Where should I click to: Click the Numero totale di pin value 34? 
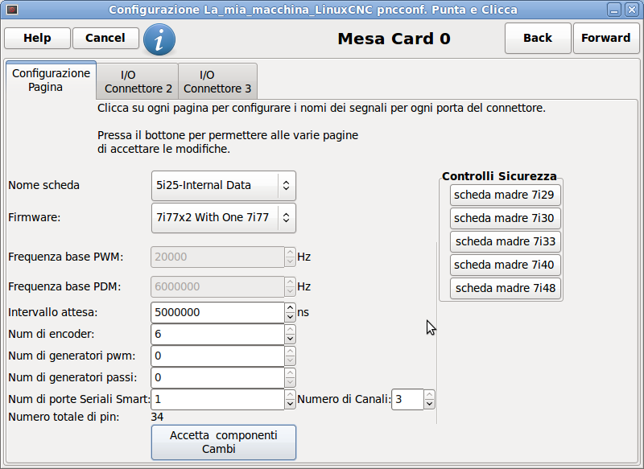pyautogui.click(x=157, y=418)
